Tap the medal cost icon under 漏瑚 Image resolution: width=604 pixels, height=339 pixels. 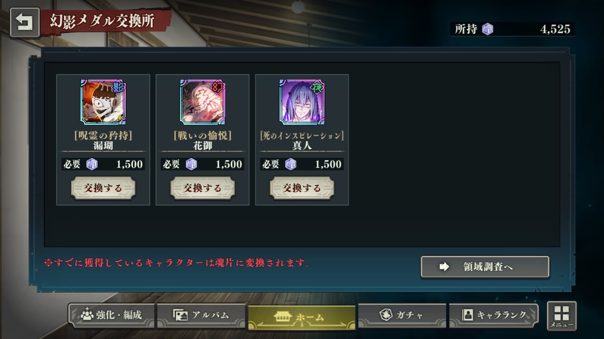click(x=92, y=164)
